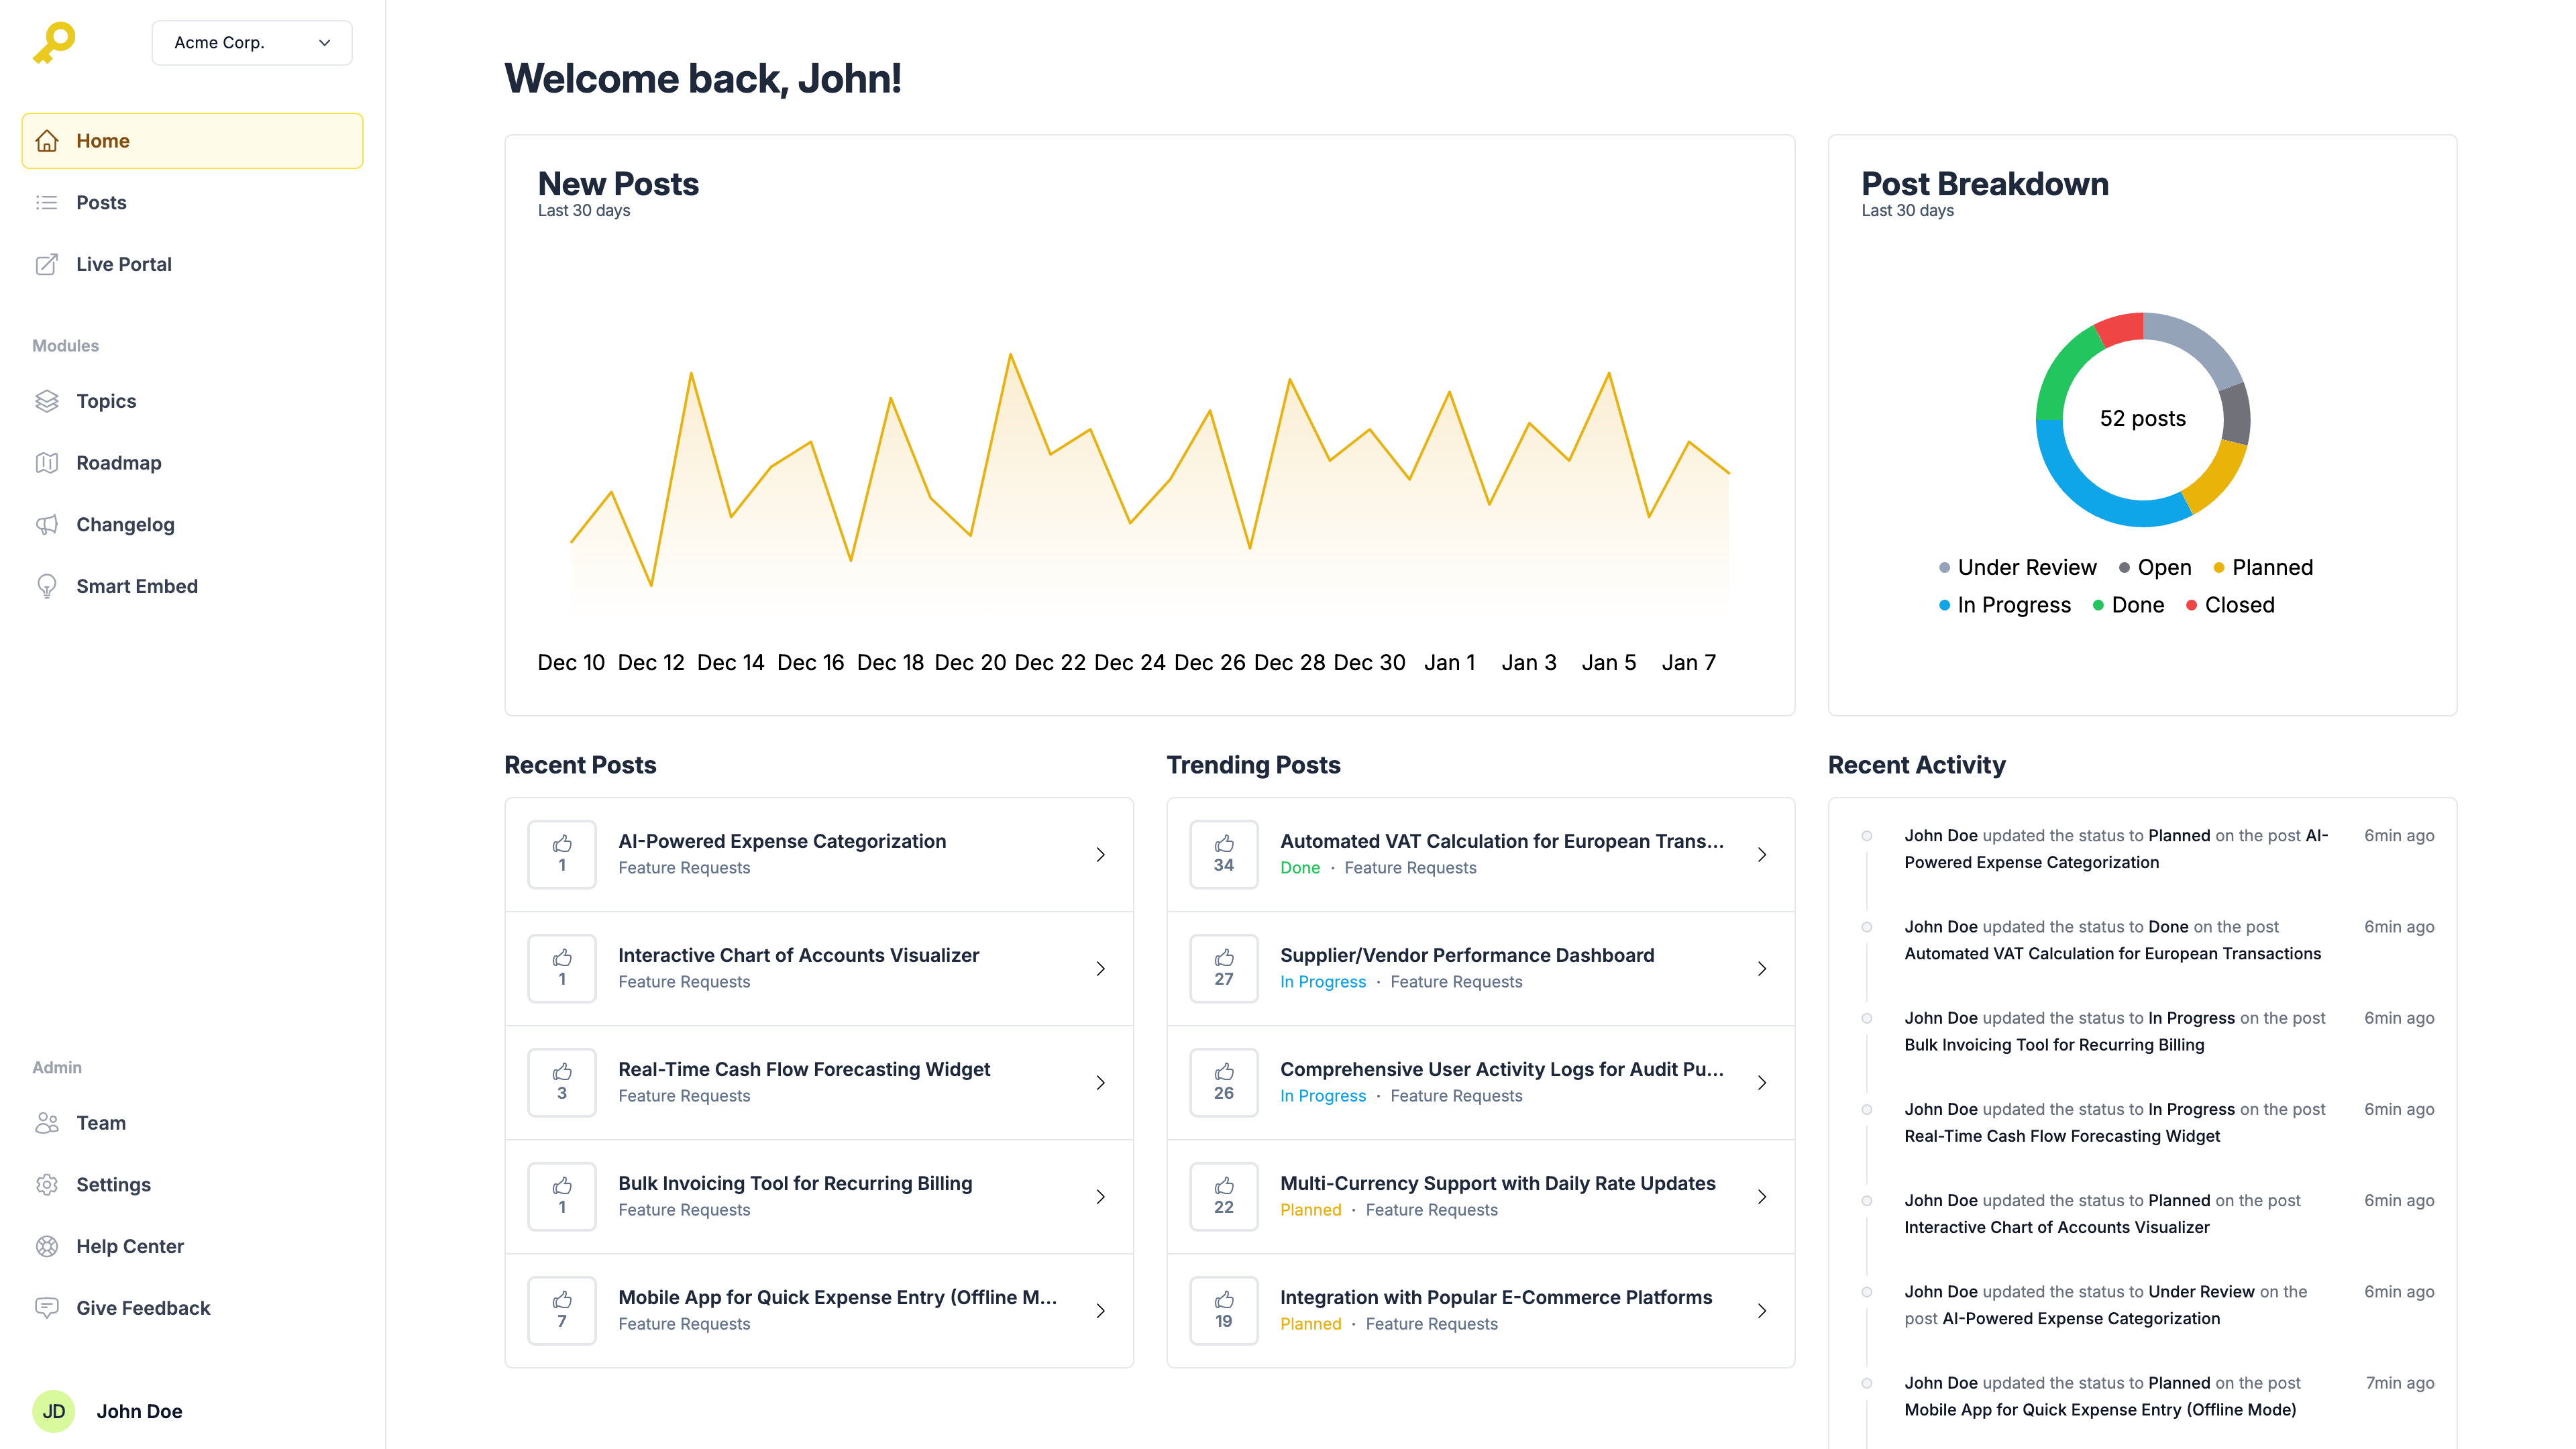Screen dimensions: 2576x1449
Task: Upvote AI-Powered Expense Categorization post
Action: pos(562,854)
